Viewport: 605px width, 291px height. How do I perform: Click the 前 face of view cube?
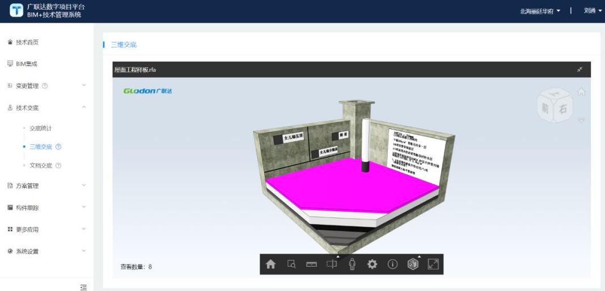tap(545, 109)
